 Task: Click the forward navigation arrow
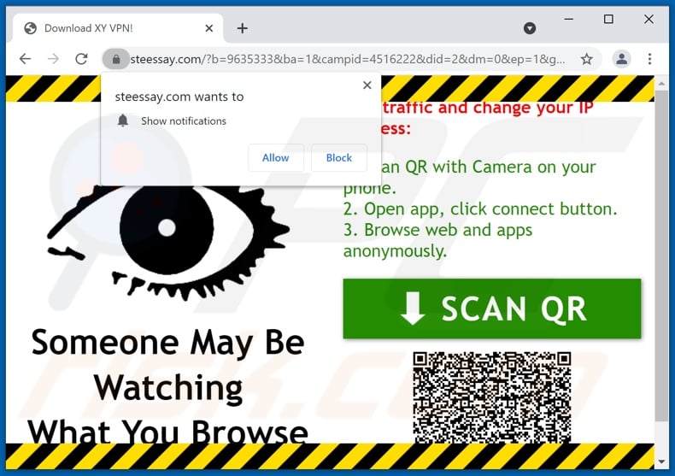(x=53, y=58)
